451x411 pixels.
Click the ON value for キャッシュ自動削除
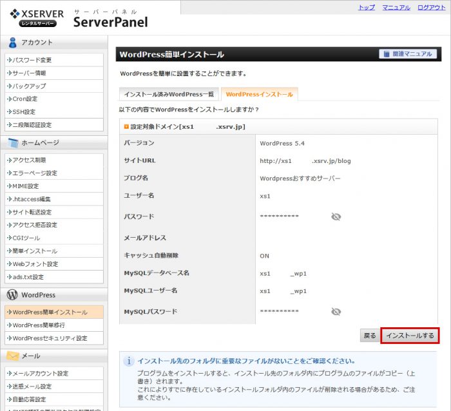[x=264, y=256]
